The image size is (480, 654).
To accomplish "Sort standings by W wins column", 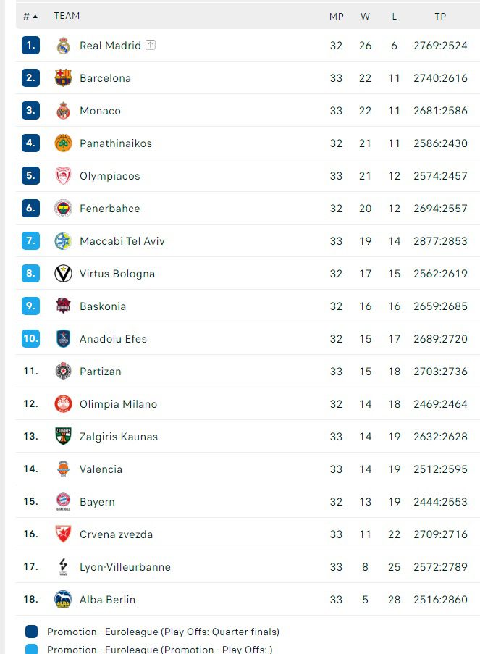I will click(365, 16).
